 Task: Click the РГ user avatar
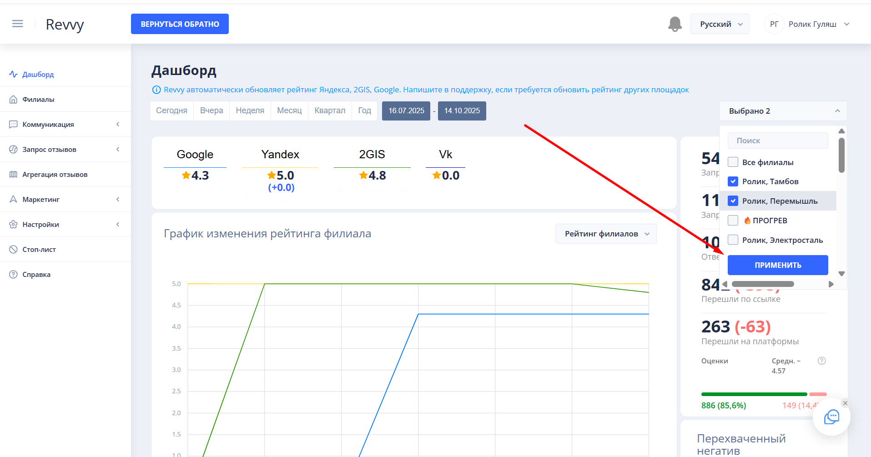coord(774,24)
